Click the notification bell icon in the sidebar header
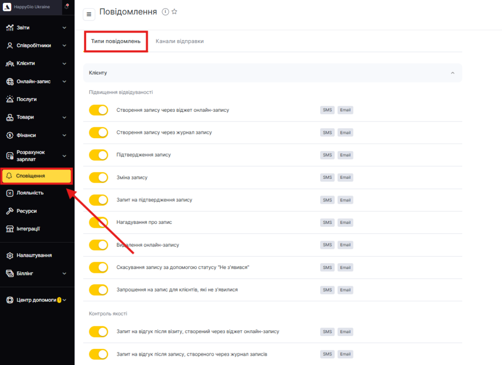This screenshot has width=502, height=365. pos(66,7)
